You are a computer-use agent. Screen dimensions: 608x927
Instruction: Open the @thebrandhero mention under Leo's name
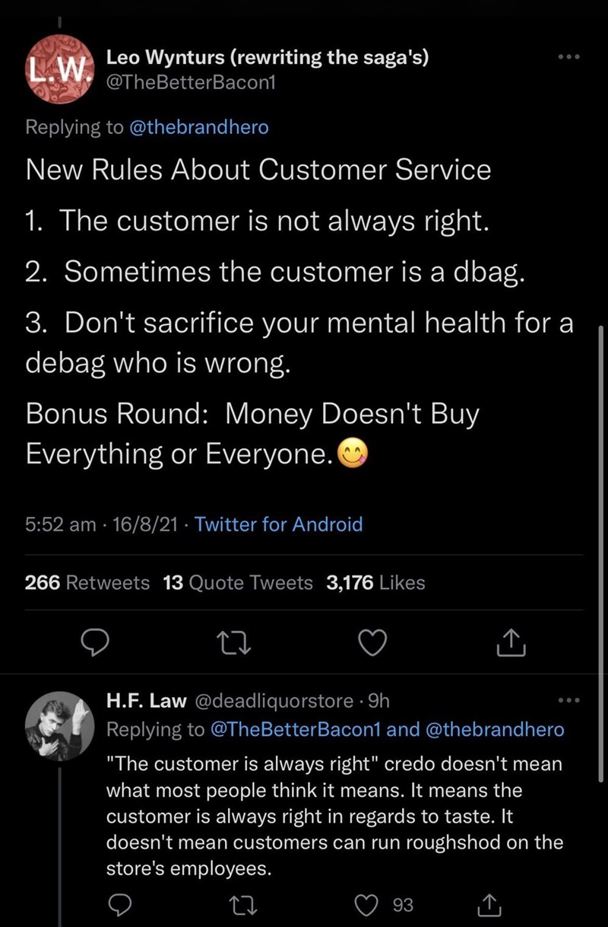tap(199, 127)
